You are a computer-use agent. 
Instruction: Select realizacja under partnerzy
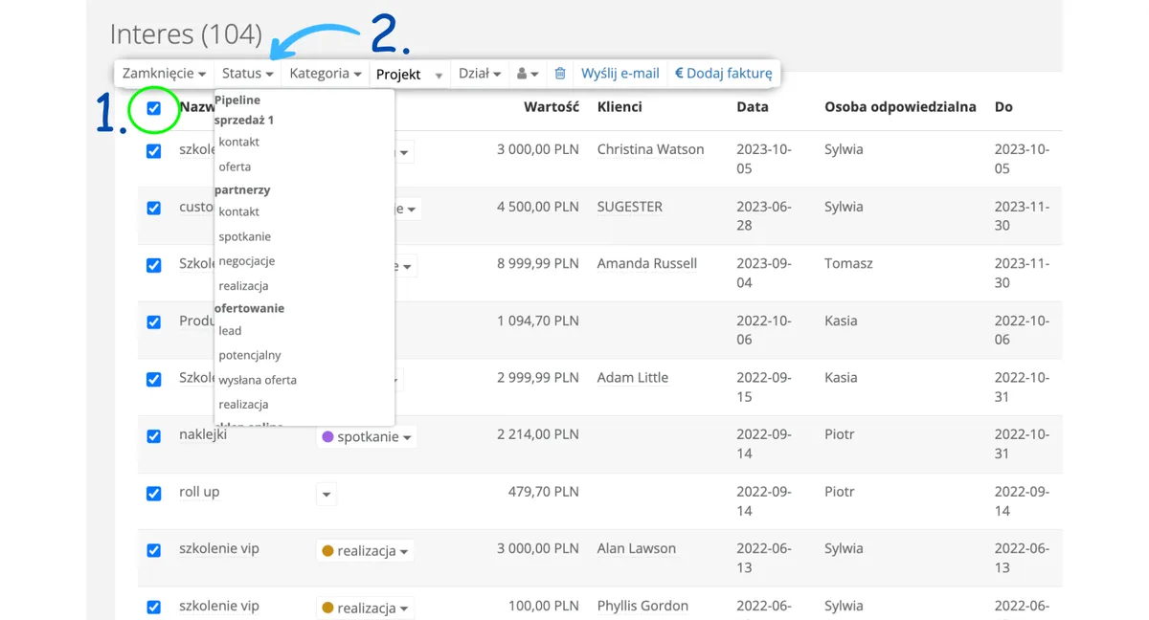pos(243,286)
